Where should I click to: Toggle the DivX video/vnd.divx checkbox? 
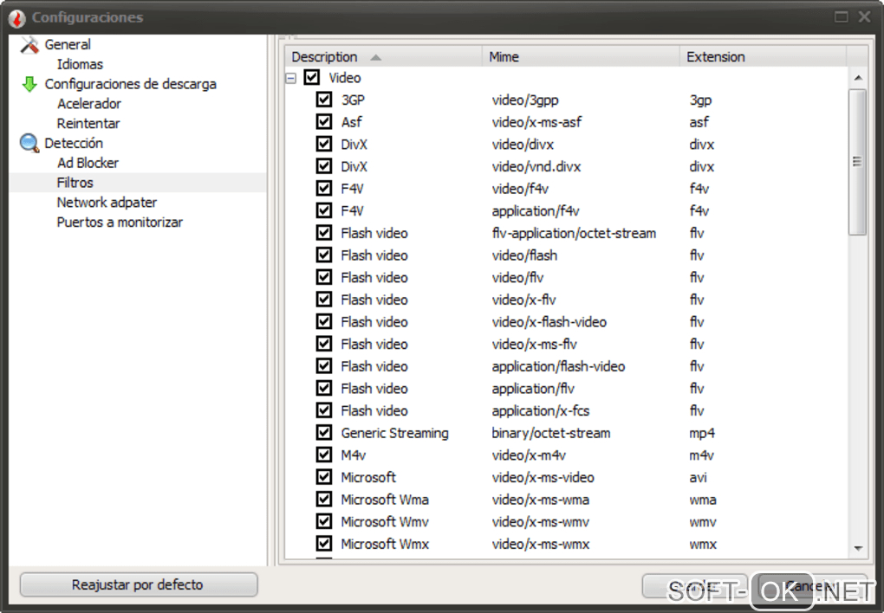point(323,166)
